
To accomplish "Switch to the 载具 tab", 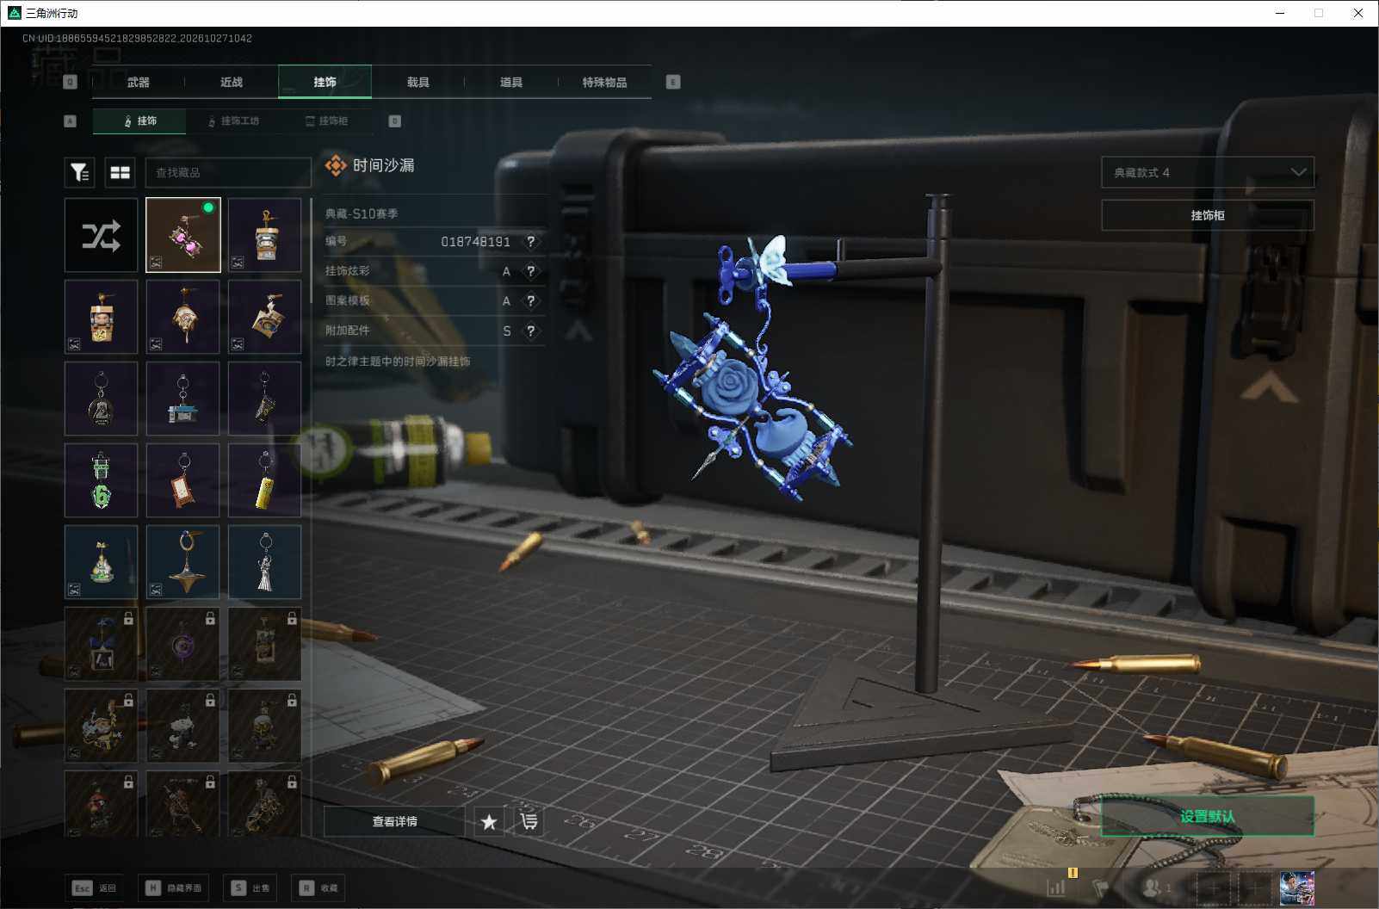I will click(418, 82).
